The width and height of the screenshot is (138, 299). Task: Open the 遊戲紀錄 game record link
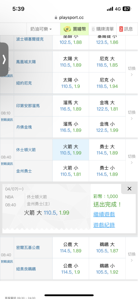tap(104, 225)
